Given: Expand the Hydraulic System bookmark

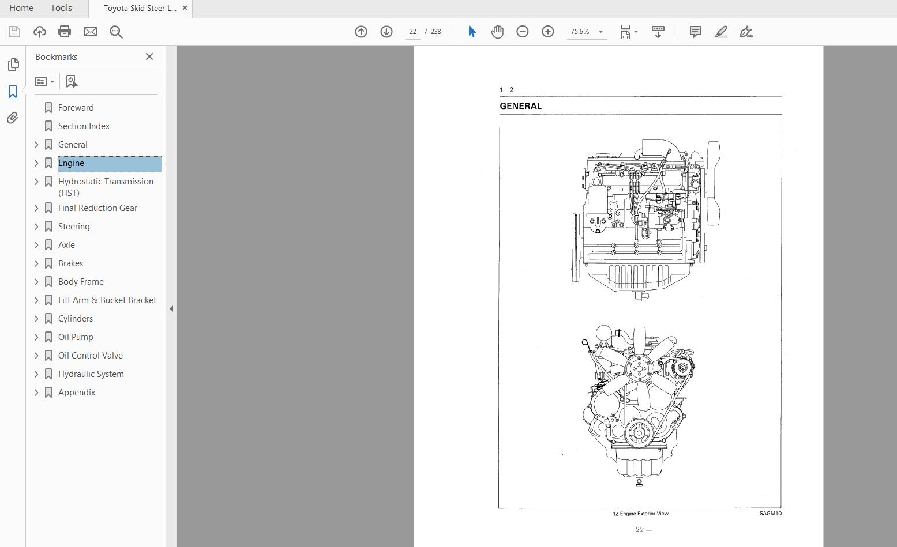Looking at the screenshot, I should tap(36, 374).
